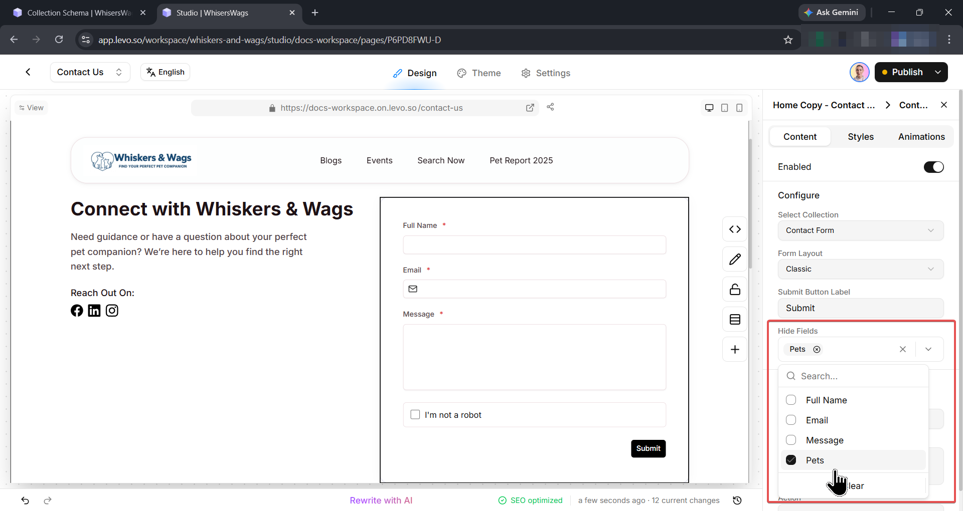Open the version history clock icon
Viewport: 963px width, 511px height.
[x=737, y=500]
